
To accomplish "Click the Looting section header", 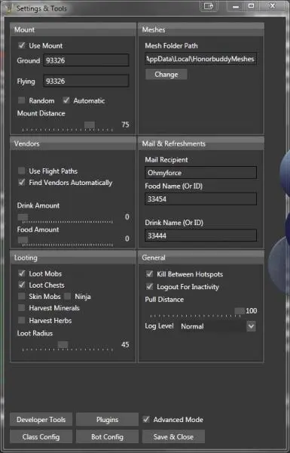I will click(x=73, y=257).
